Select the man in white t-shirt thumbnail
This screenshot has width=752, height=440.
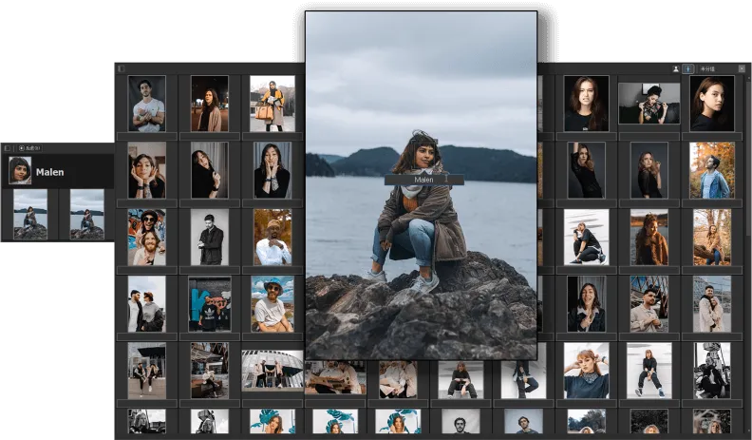pyautogui.click(x=147, y=104)
